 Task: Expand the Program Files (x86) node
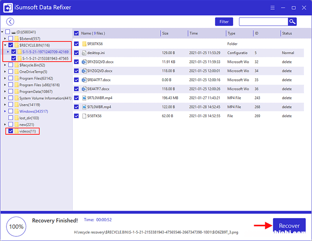click(x=5, y=85)
